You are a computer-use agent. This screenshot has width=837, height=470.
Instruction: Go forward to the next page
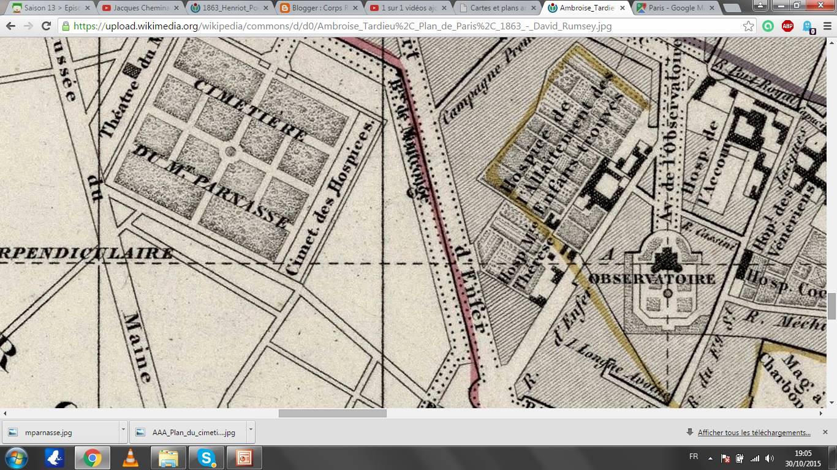28,26
